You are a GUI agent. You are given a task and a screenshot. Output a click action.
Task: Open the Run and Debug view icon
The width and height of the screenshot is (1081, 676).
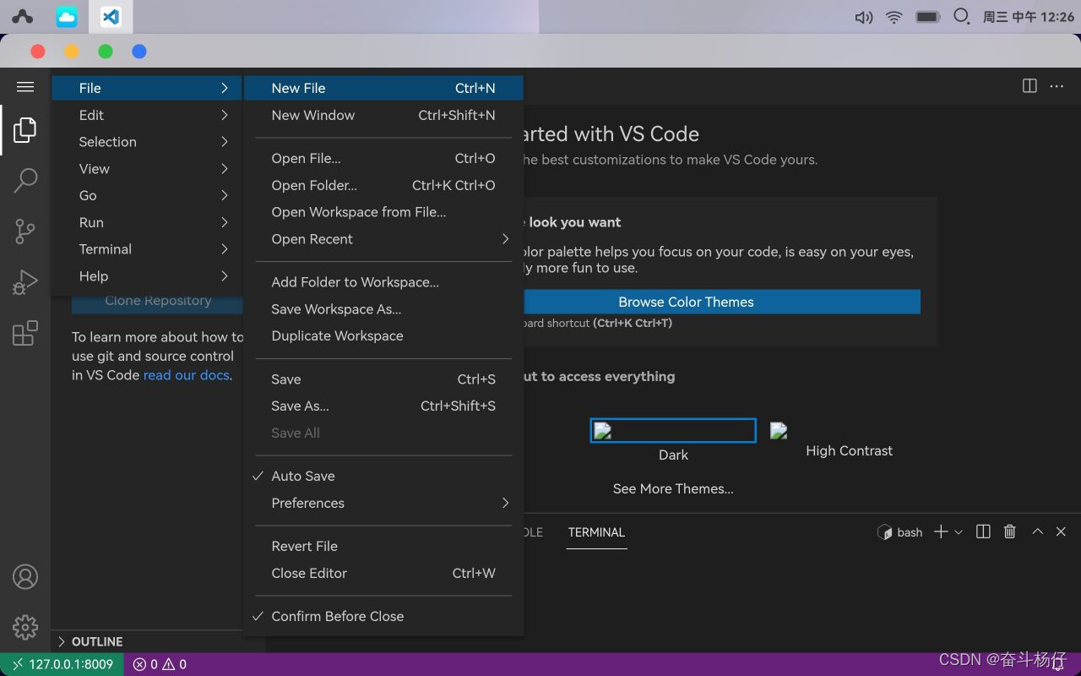click(25, 282)
